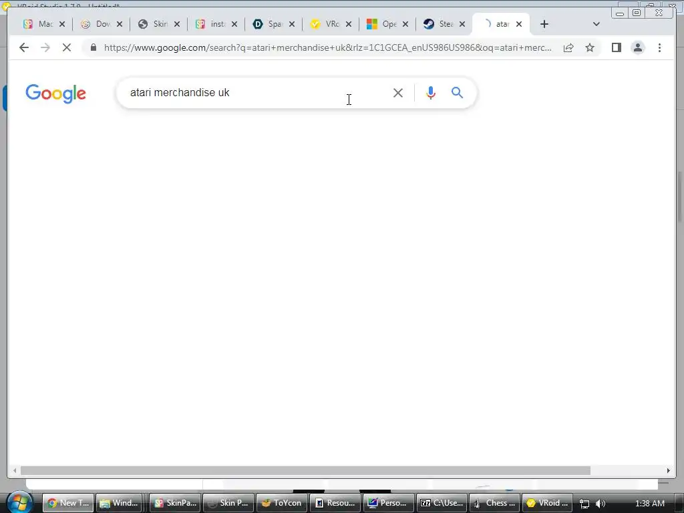
Task: Open the VRoid taskbar button
Action: (548, 503)
